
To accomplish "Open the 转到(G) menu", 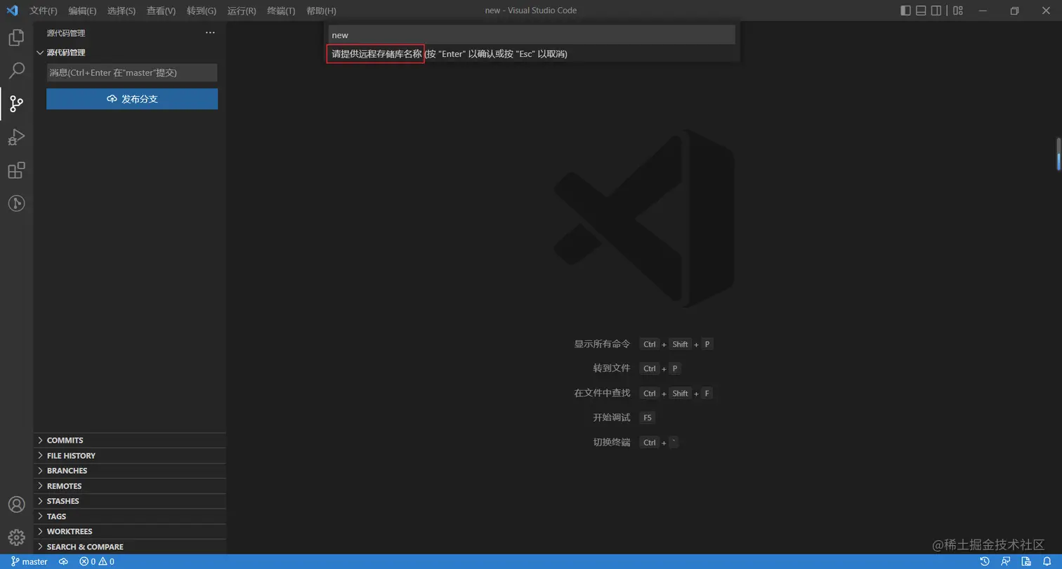I will coord(202,11).
